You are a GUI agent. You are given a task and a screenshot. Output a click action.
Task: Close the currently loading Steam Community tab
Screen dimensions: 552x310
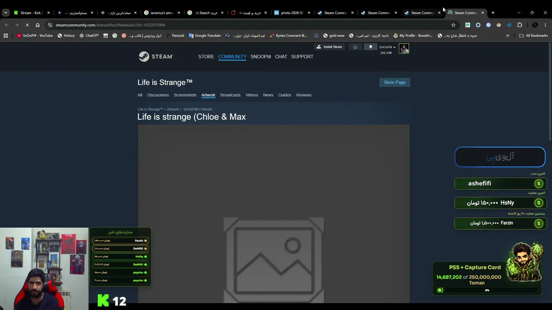pos(483,13)
